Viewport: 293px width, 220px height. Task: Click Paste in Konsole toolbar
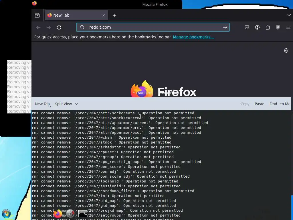[x=259, y=104]
